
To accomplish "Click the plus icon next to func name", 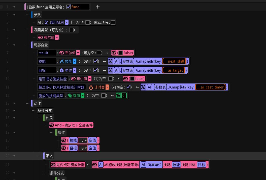I will 97,7.
